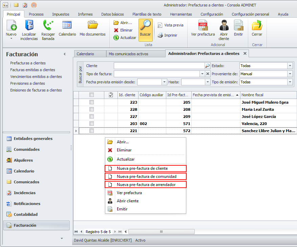Open the Proveniente de dropdown
Screen dimensions: 297x247
[290, 74]
